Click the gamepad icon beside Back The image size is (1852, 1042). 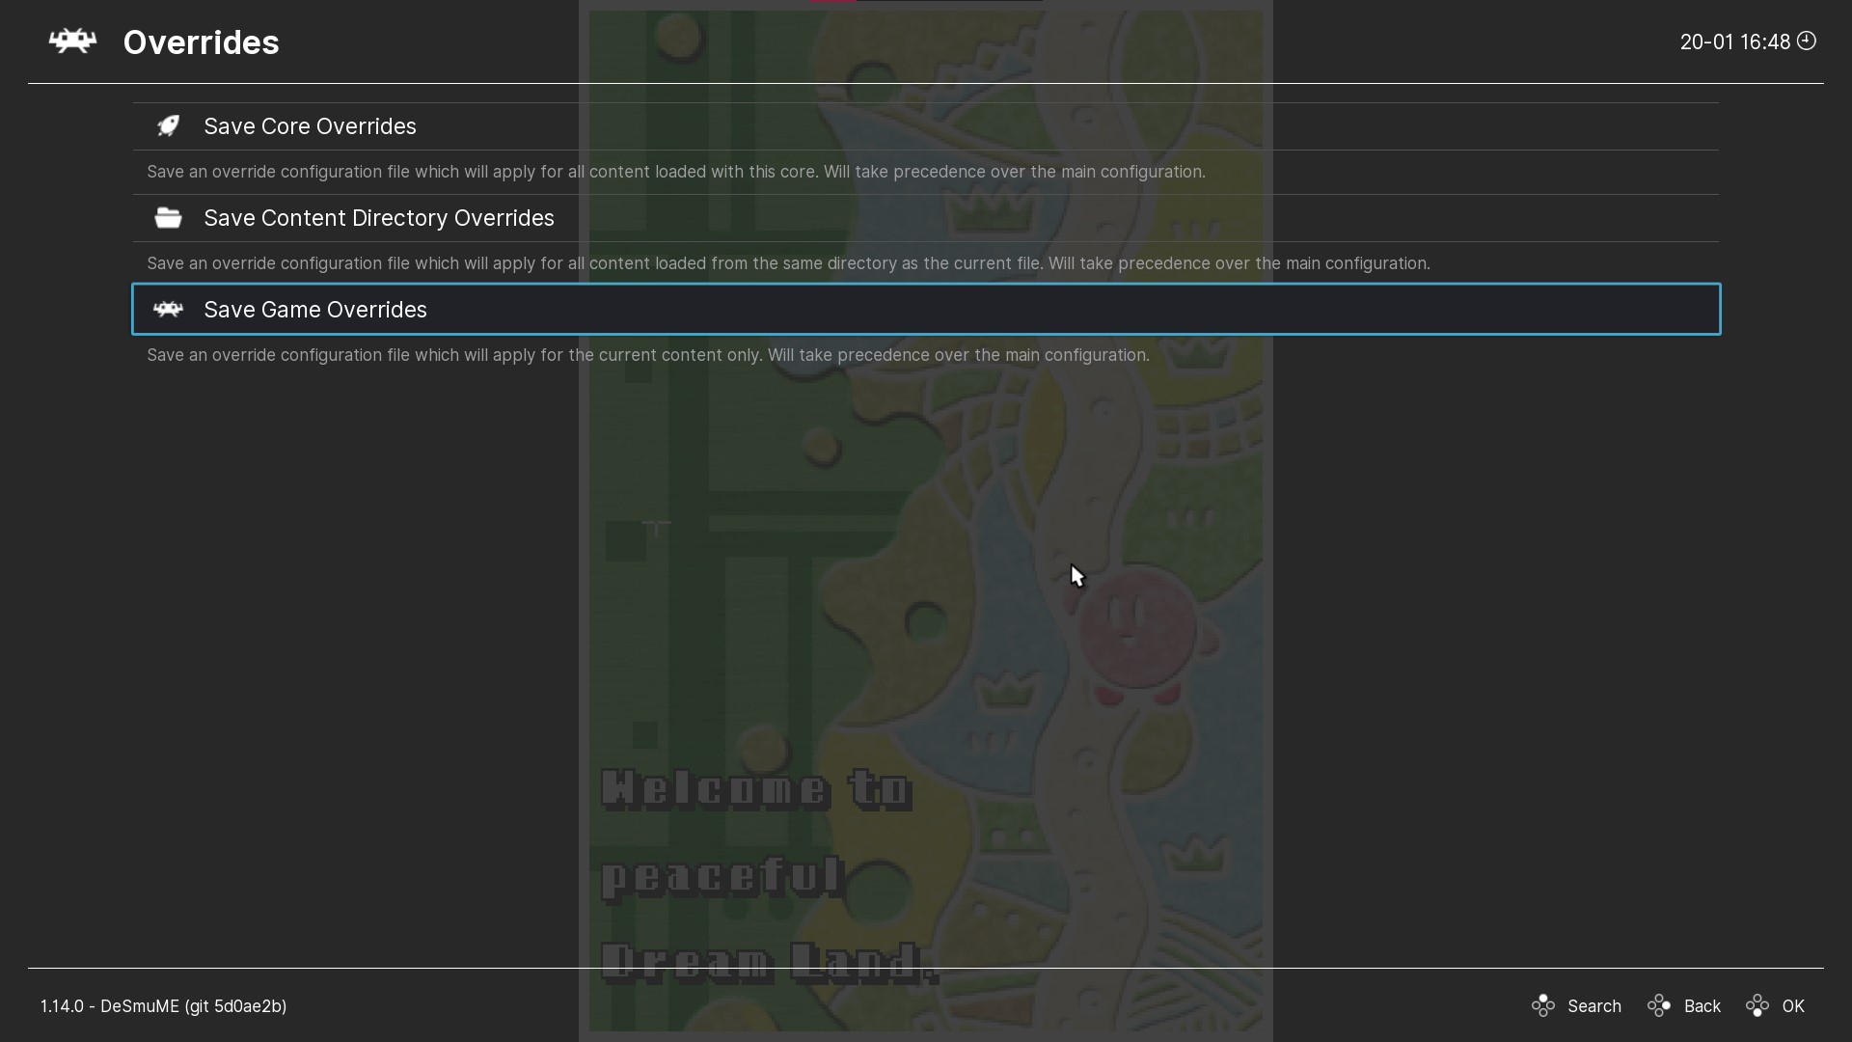point(1659,1006)
